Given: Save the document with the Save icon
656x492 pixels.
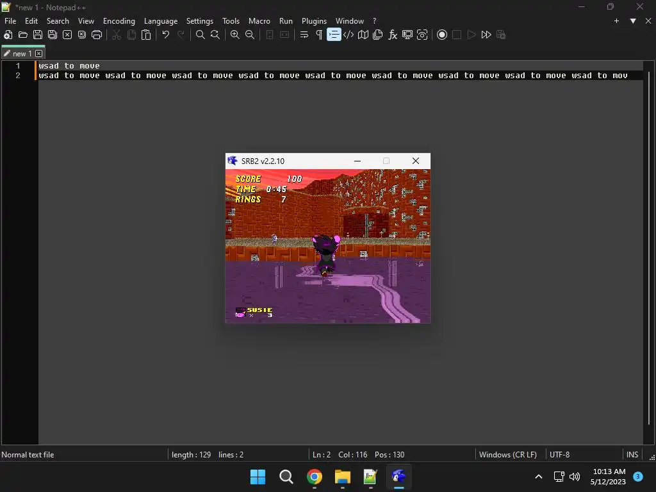Looking at the screenshot, I should (x=38, y=35).
